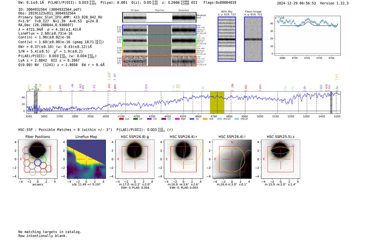Select the HSC SSP(26.4) r image
The image size is (367, 250).
click(x=183, y=159)
